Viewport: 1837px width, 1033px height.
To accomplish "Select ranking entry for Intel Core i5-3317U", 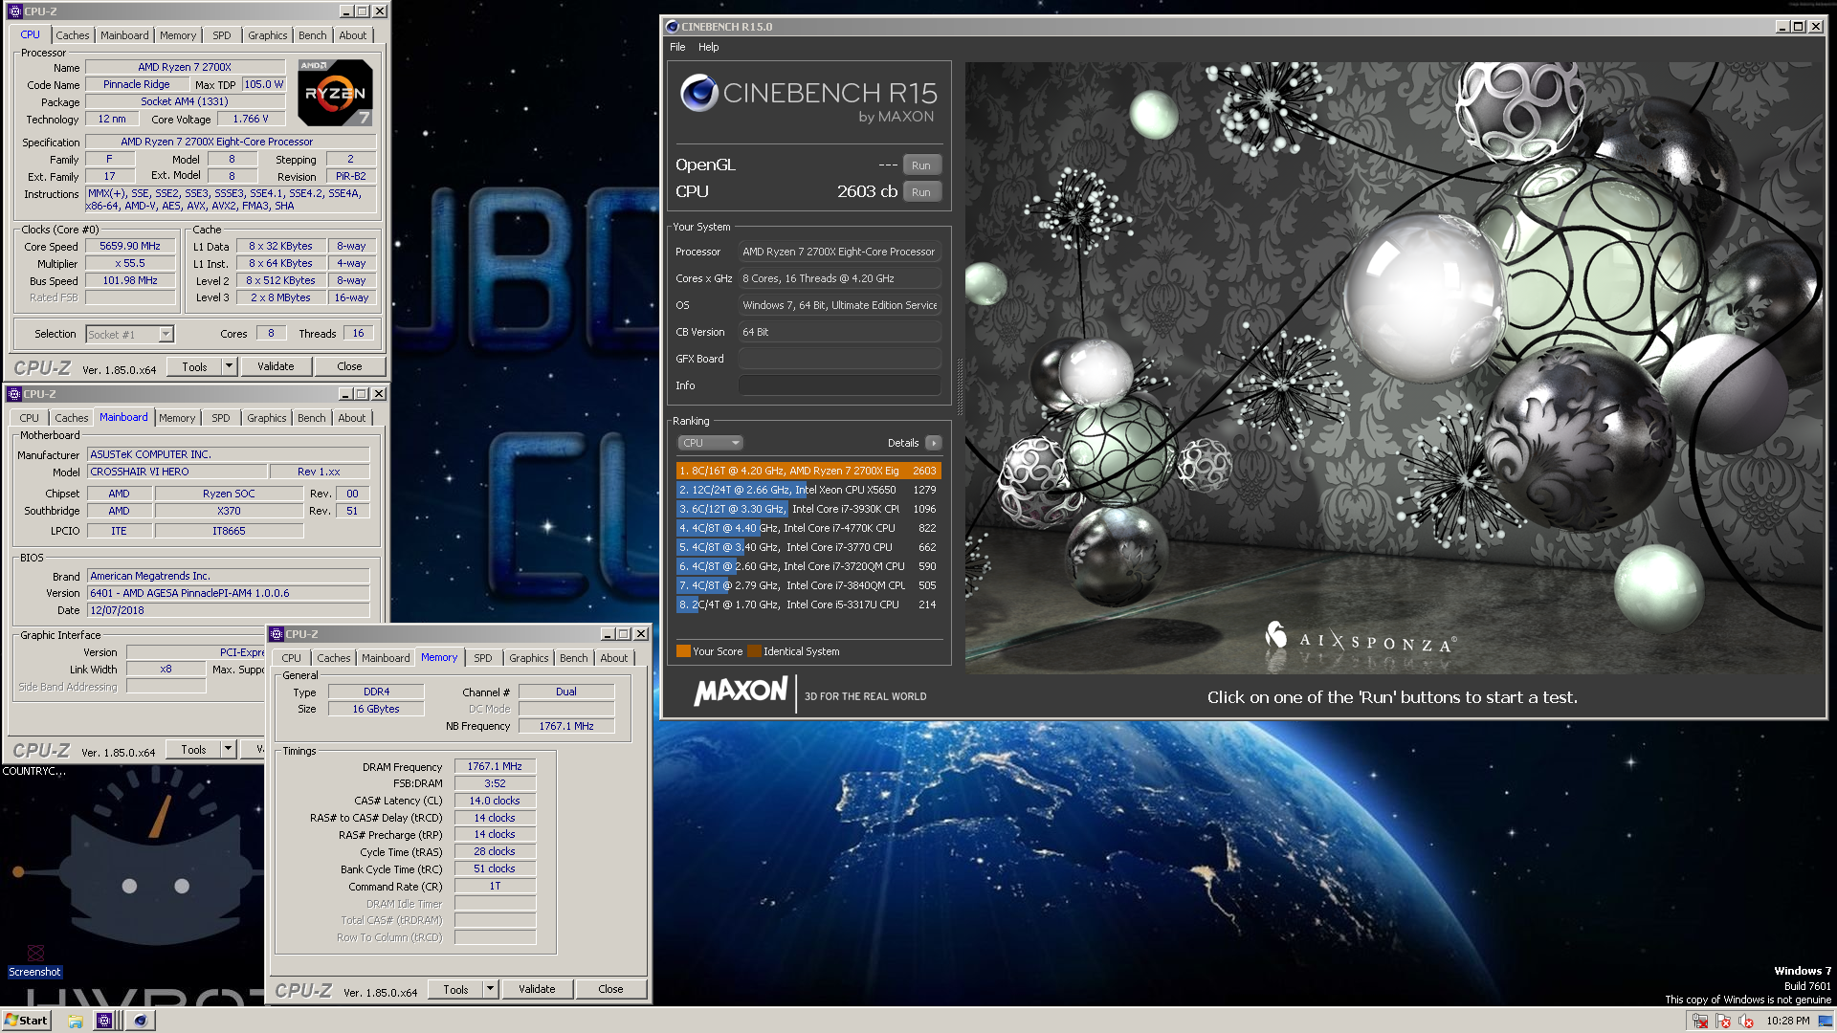I will tap(808, 604).
